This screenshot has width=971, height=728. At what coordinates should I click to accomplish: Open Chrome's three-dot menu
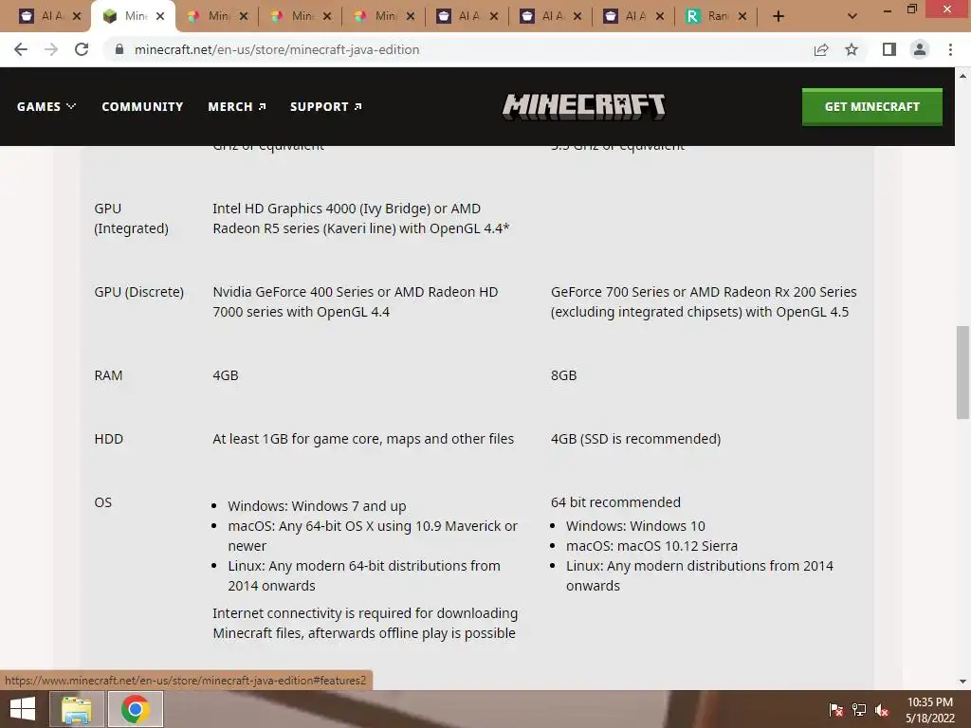point(950,49)
